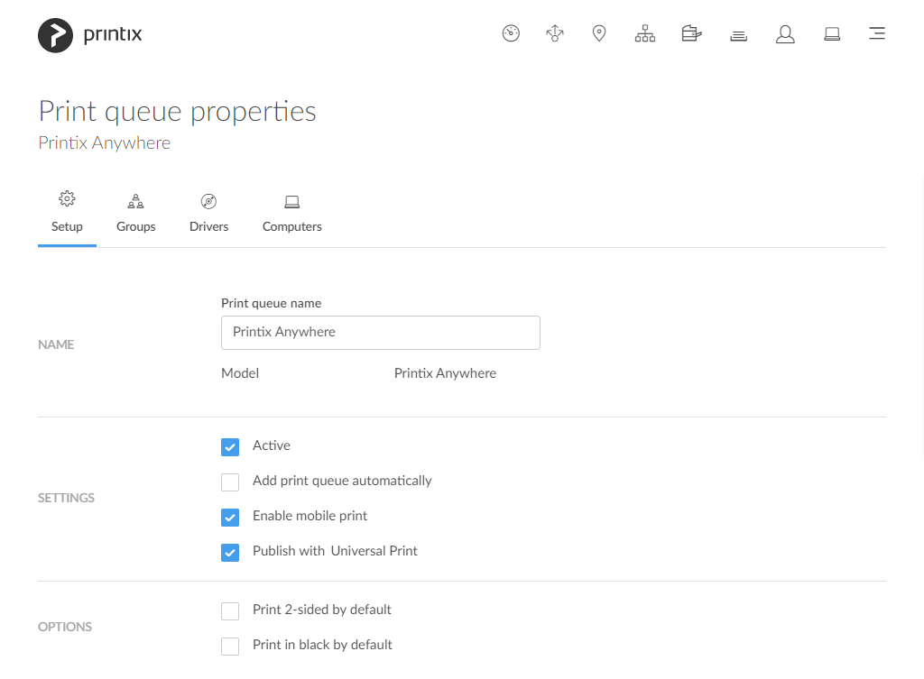Open the Users person icon
The image size is (924, 679).
[785, 34]
